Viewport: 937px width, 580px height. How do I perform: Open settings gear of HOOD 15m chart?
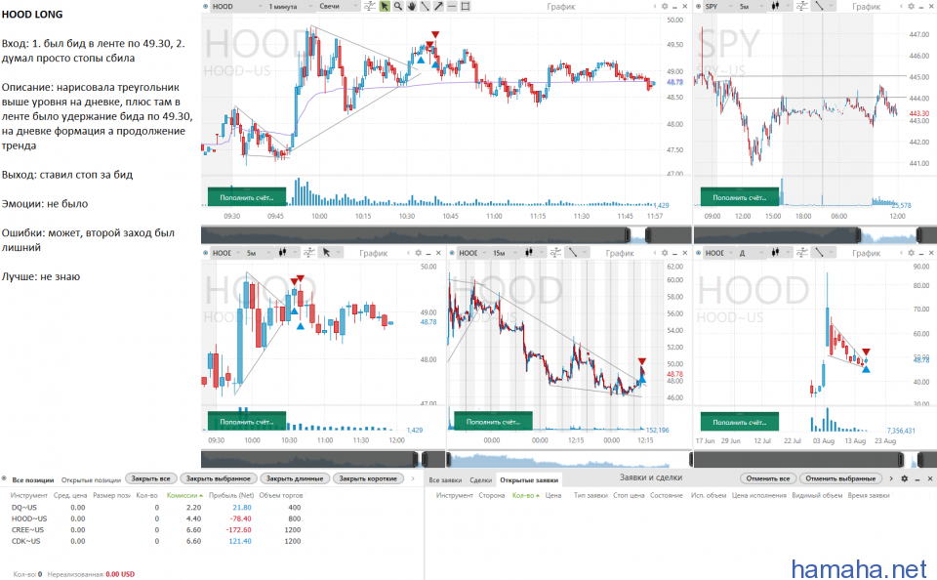tap(665, 253)
